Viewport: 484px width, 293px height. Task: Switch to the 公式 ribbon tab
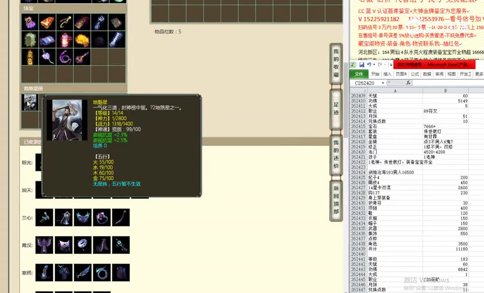tap(415, 74)
